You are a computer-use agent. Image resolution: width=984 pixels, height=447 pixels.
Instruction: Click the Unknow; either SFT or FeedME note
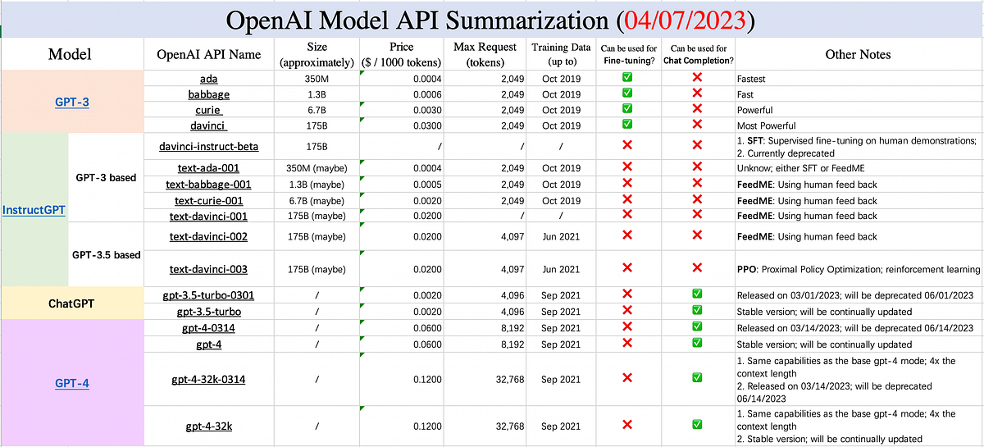(802, 167)
